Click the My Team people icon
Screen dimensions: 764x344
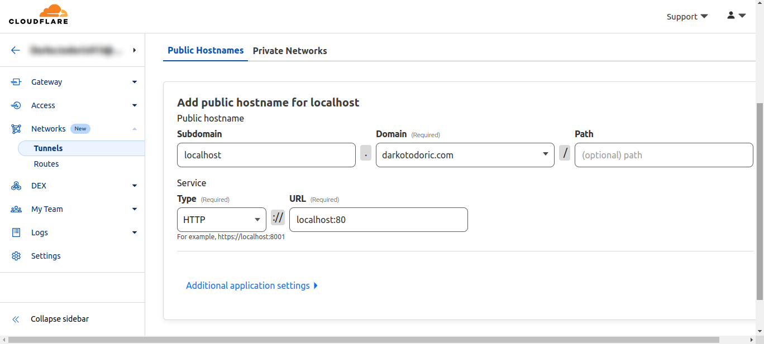point(16,209)
